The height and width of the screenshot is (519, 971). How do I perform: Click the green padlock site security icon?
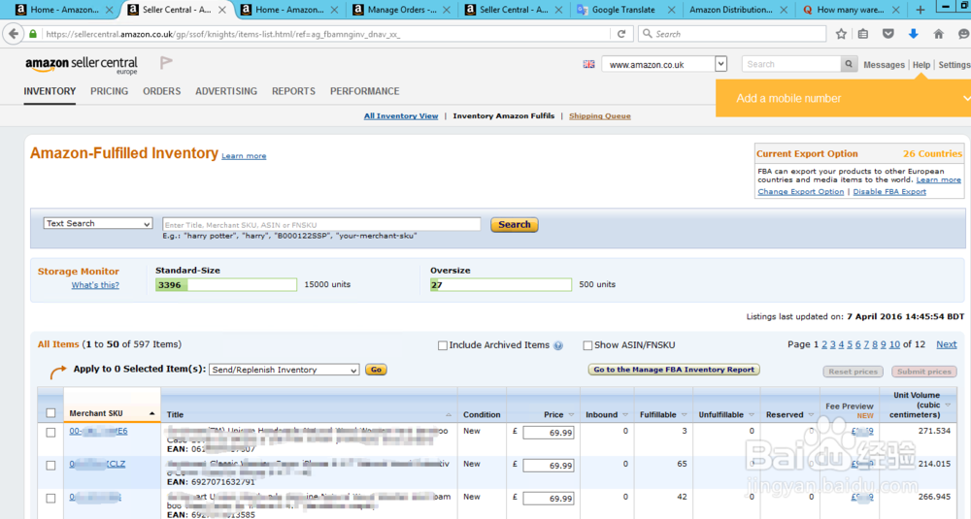coord(33,34)
